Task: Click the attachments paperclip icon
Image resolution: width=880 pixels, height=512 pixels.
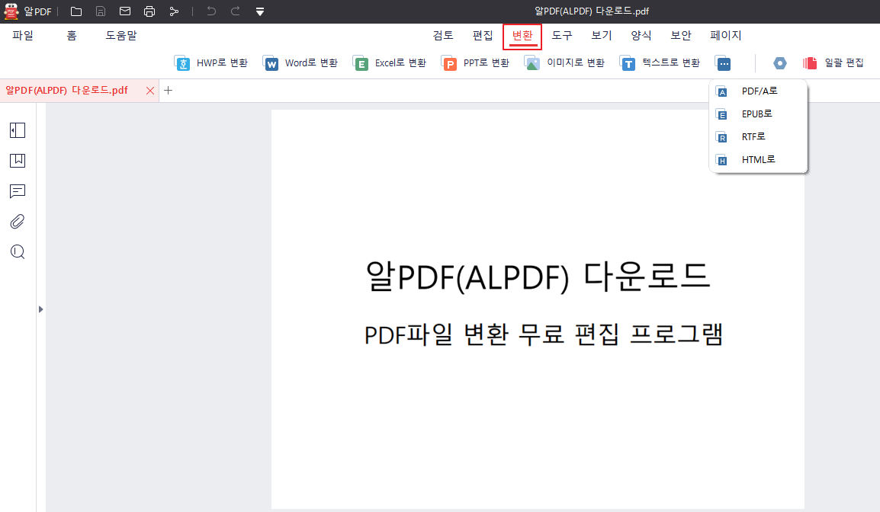Action: [17, 221]
